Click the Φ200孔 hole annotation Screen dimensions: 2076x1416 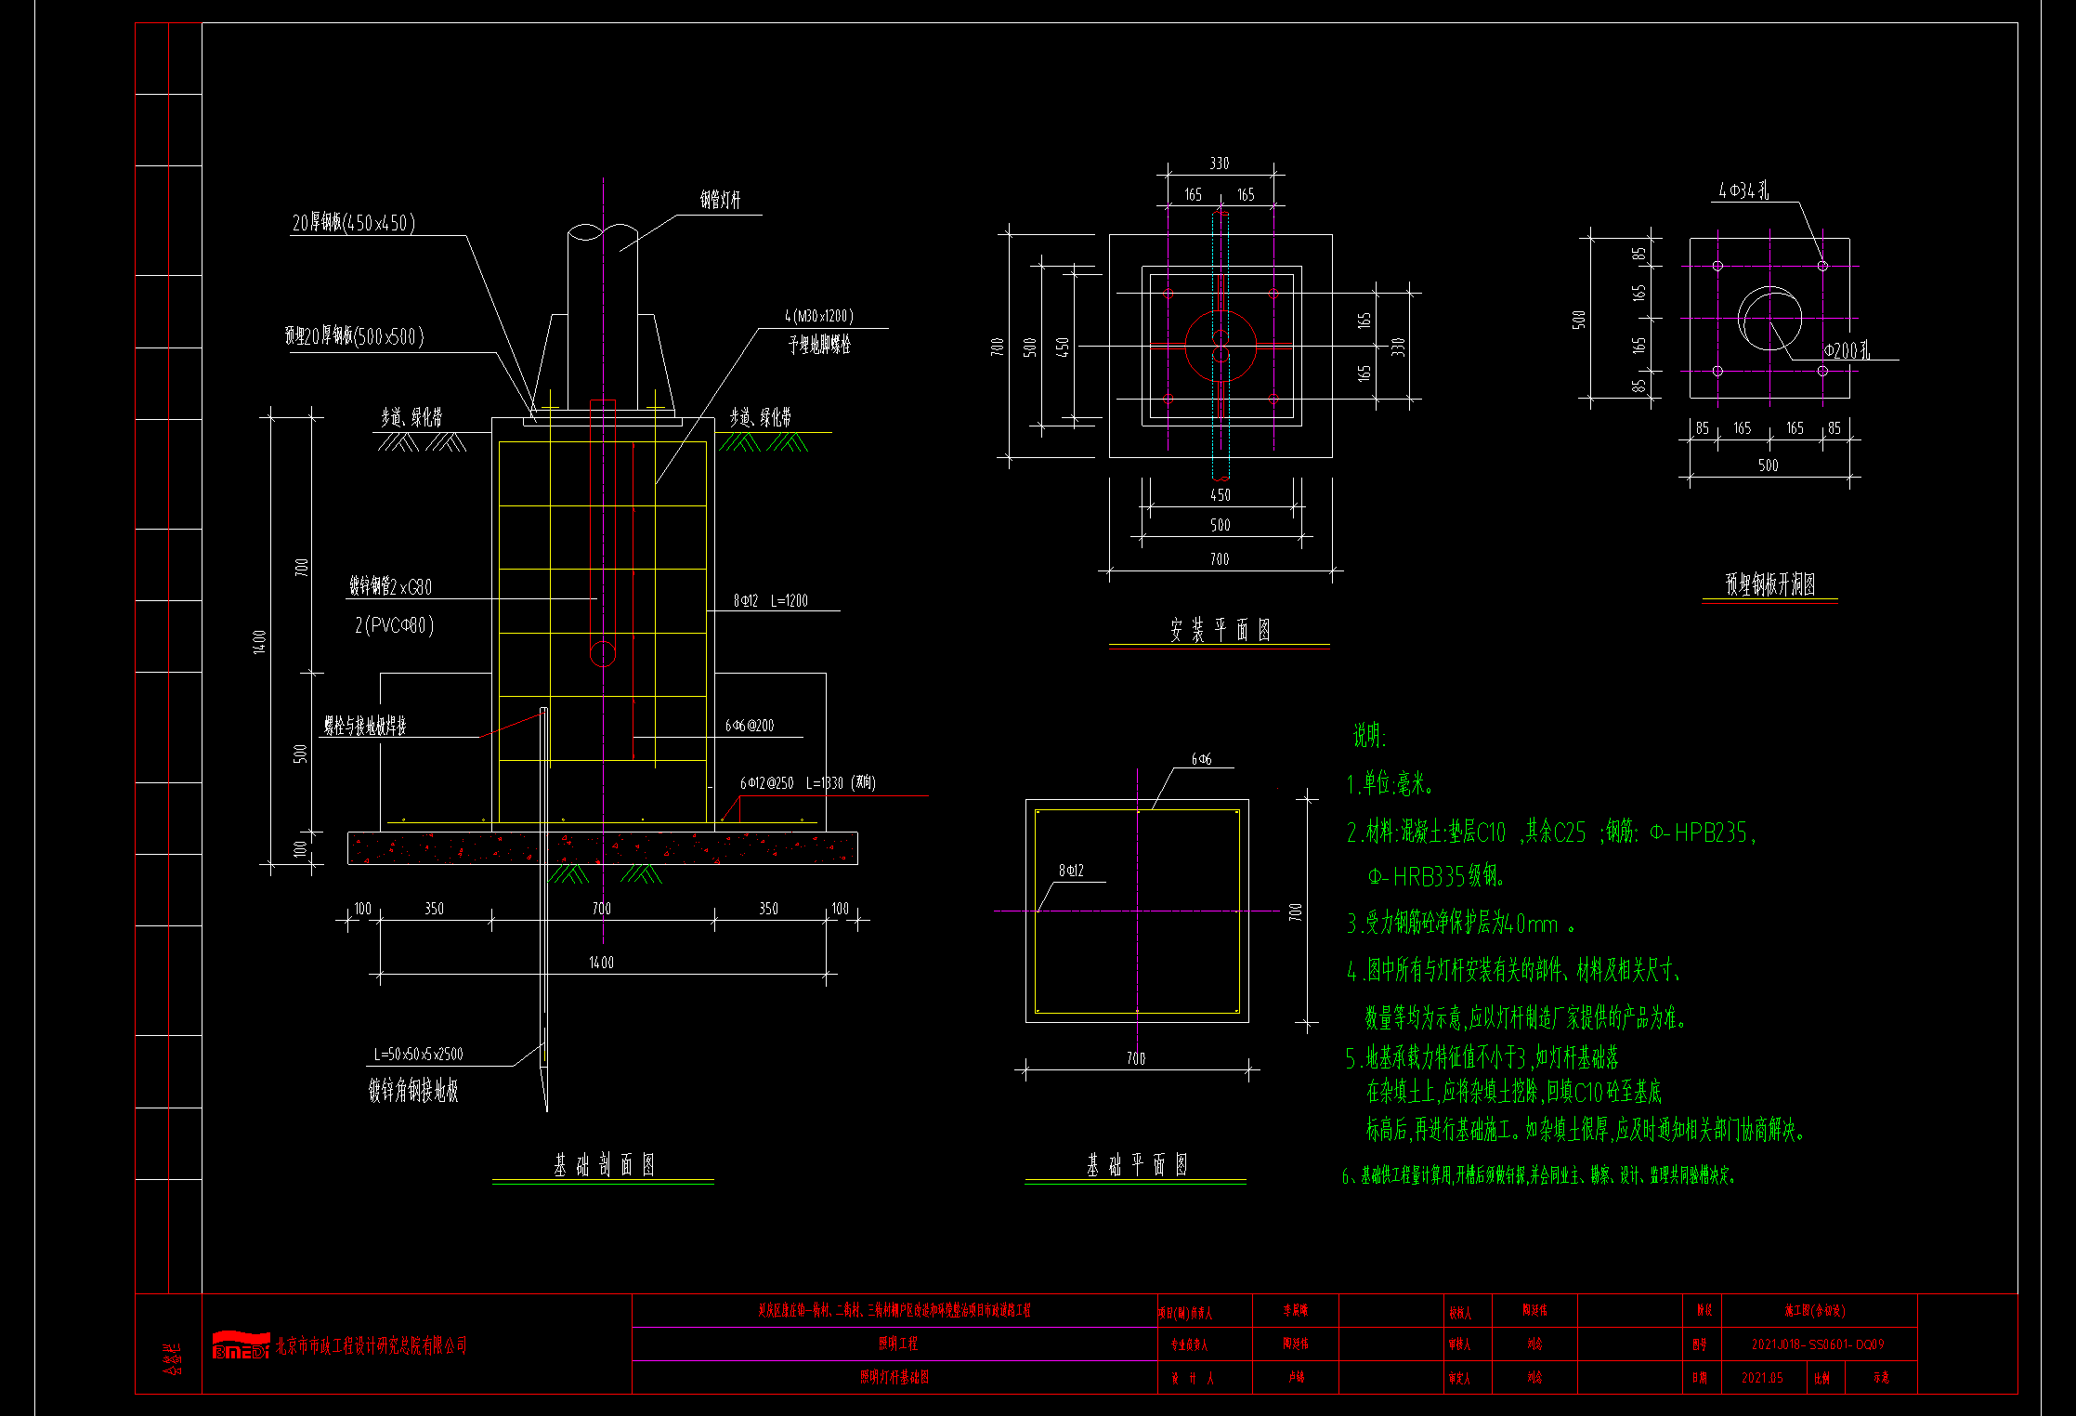click(1847, 350)
